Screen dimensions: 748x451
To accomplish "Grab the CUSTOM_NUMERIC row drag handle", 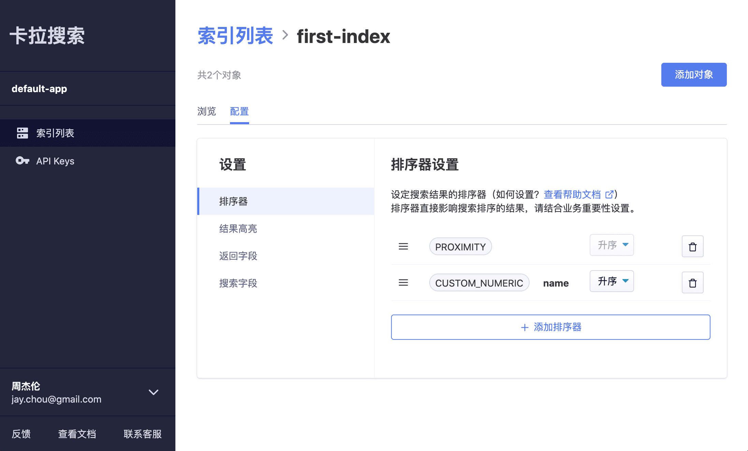I will point(403,283).
